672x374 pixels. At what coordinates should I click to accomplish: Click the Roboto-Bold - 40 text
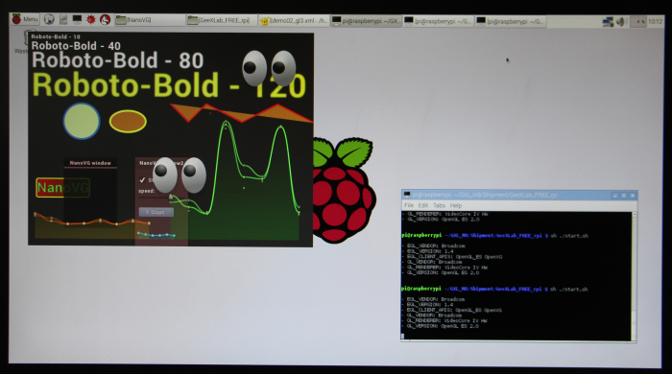[76, 46]
